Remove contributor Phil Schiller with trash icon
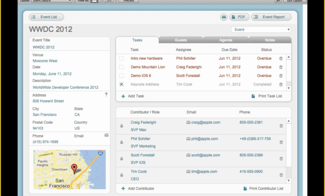This screenshot has width=325, height=196. (x=281, y=142)
